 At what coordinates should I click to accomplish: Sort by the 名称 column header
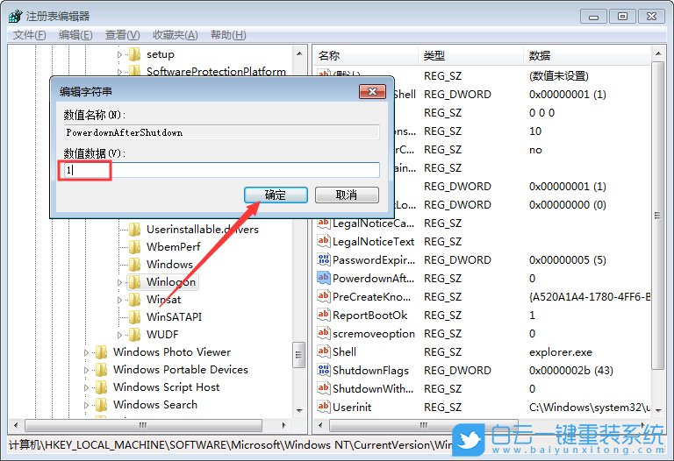[x=365, y=55]
